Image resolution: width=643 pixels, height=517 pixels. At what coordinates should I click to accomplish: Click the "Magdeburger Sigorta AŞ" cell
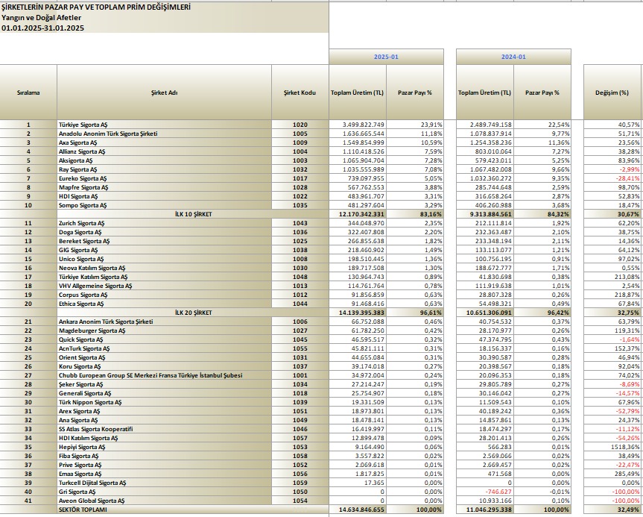pyautogui.click(x=164, y=331)
